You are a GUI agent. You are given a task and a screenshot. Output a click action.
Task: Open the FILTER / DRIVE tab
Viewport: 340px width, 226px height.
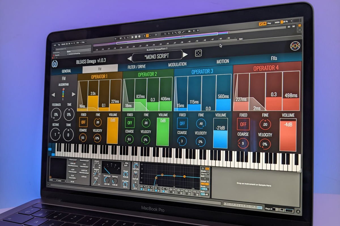coord(137,67)
